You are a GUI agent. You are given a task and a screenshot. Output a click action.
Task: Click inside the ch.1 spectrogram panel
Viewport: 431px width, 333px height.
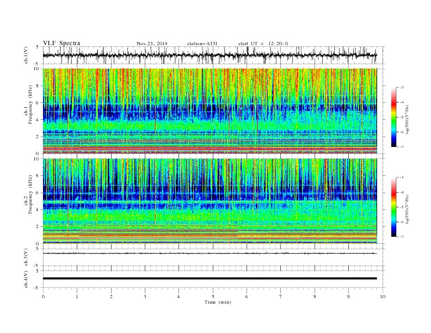click(210, 111)
